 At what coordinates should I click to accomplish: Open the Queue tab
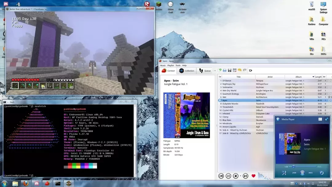point(205,71)
